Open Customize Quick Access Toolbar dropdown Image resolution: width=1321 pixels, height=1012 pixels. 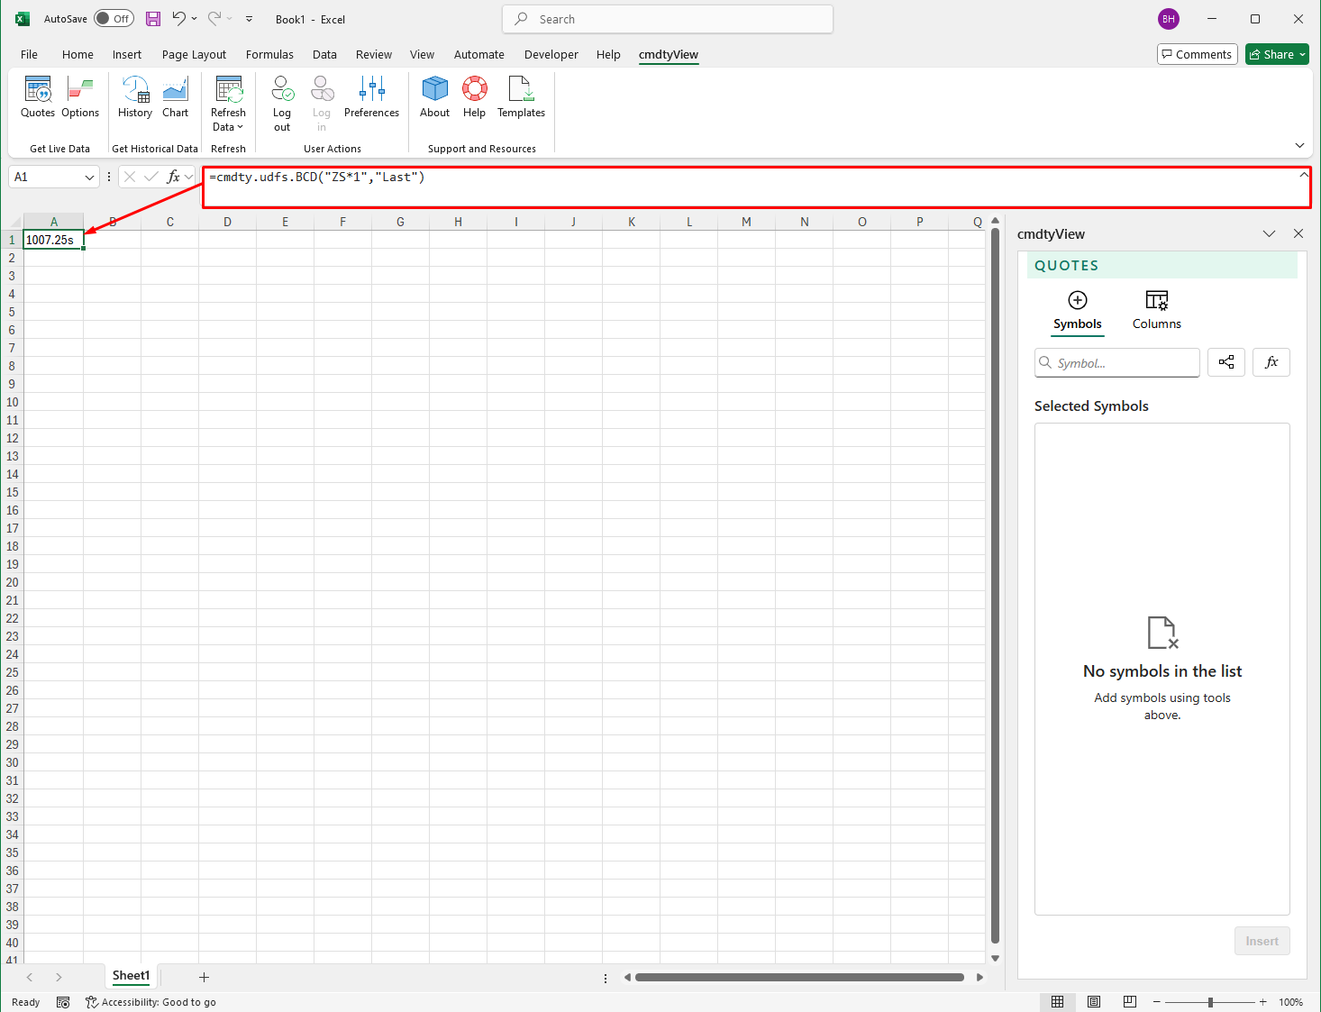click(250, 19)
